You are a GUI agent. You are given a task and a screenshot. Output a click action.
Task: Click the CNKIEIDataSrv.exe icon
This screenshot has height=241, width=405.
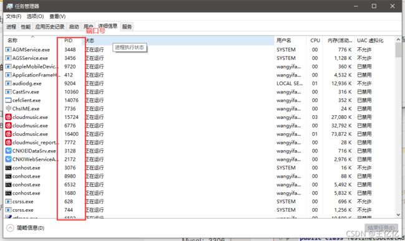coord(8,151)
